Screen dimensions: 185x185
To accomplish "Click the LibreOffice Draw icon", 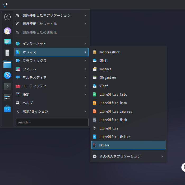I will point(95,103).
